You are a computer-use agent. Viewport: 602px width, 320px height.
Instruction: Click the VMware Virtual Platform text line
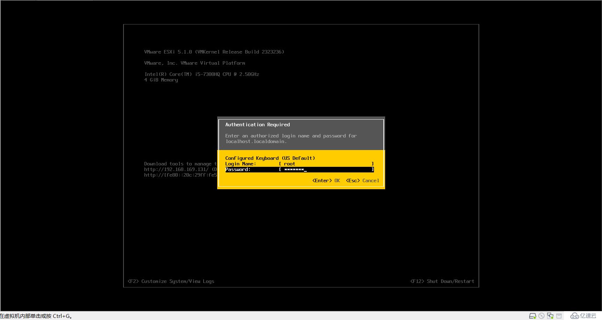click(194, 63)
